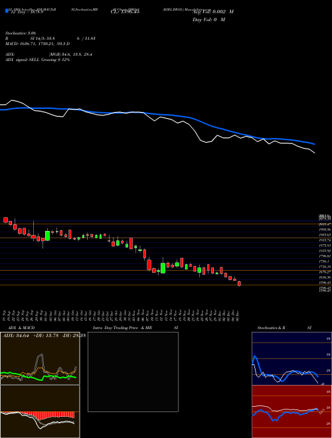Click the 1676.27 price axis label

tap(325, 272)
